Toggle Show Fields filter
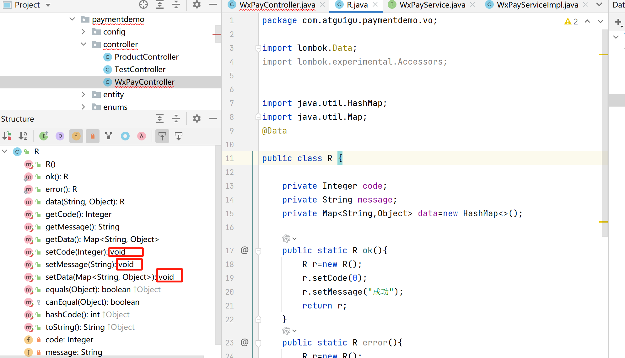 point(76,136)
